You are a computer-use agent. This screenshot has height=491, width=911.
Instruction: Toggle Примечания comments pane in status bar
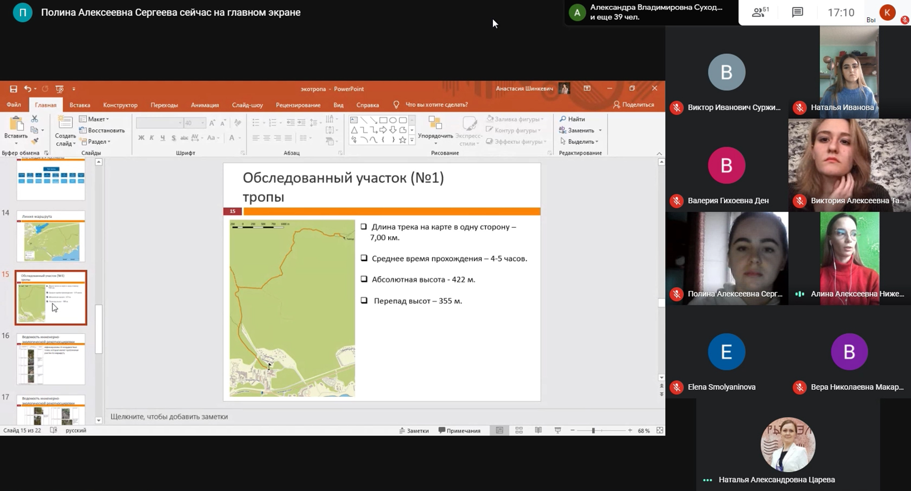[460, 431]
